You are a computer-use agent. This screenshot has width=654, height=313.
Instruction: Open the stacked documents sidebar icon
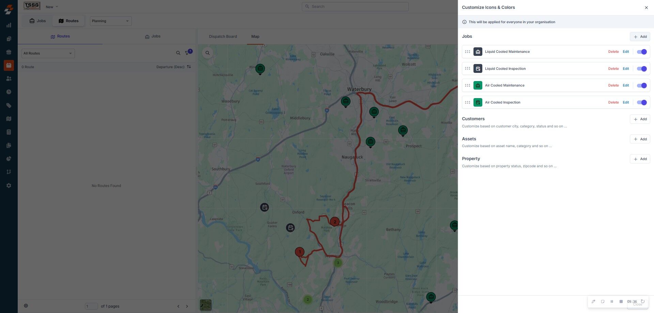pos(9,145)
